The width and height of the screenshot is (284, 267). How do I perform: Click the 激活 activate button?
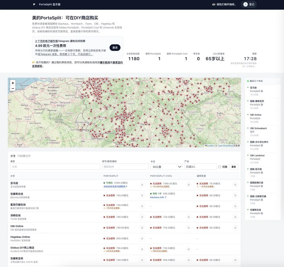[x=115, y=48]
